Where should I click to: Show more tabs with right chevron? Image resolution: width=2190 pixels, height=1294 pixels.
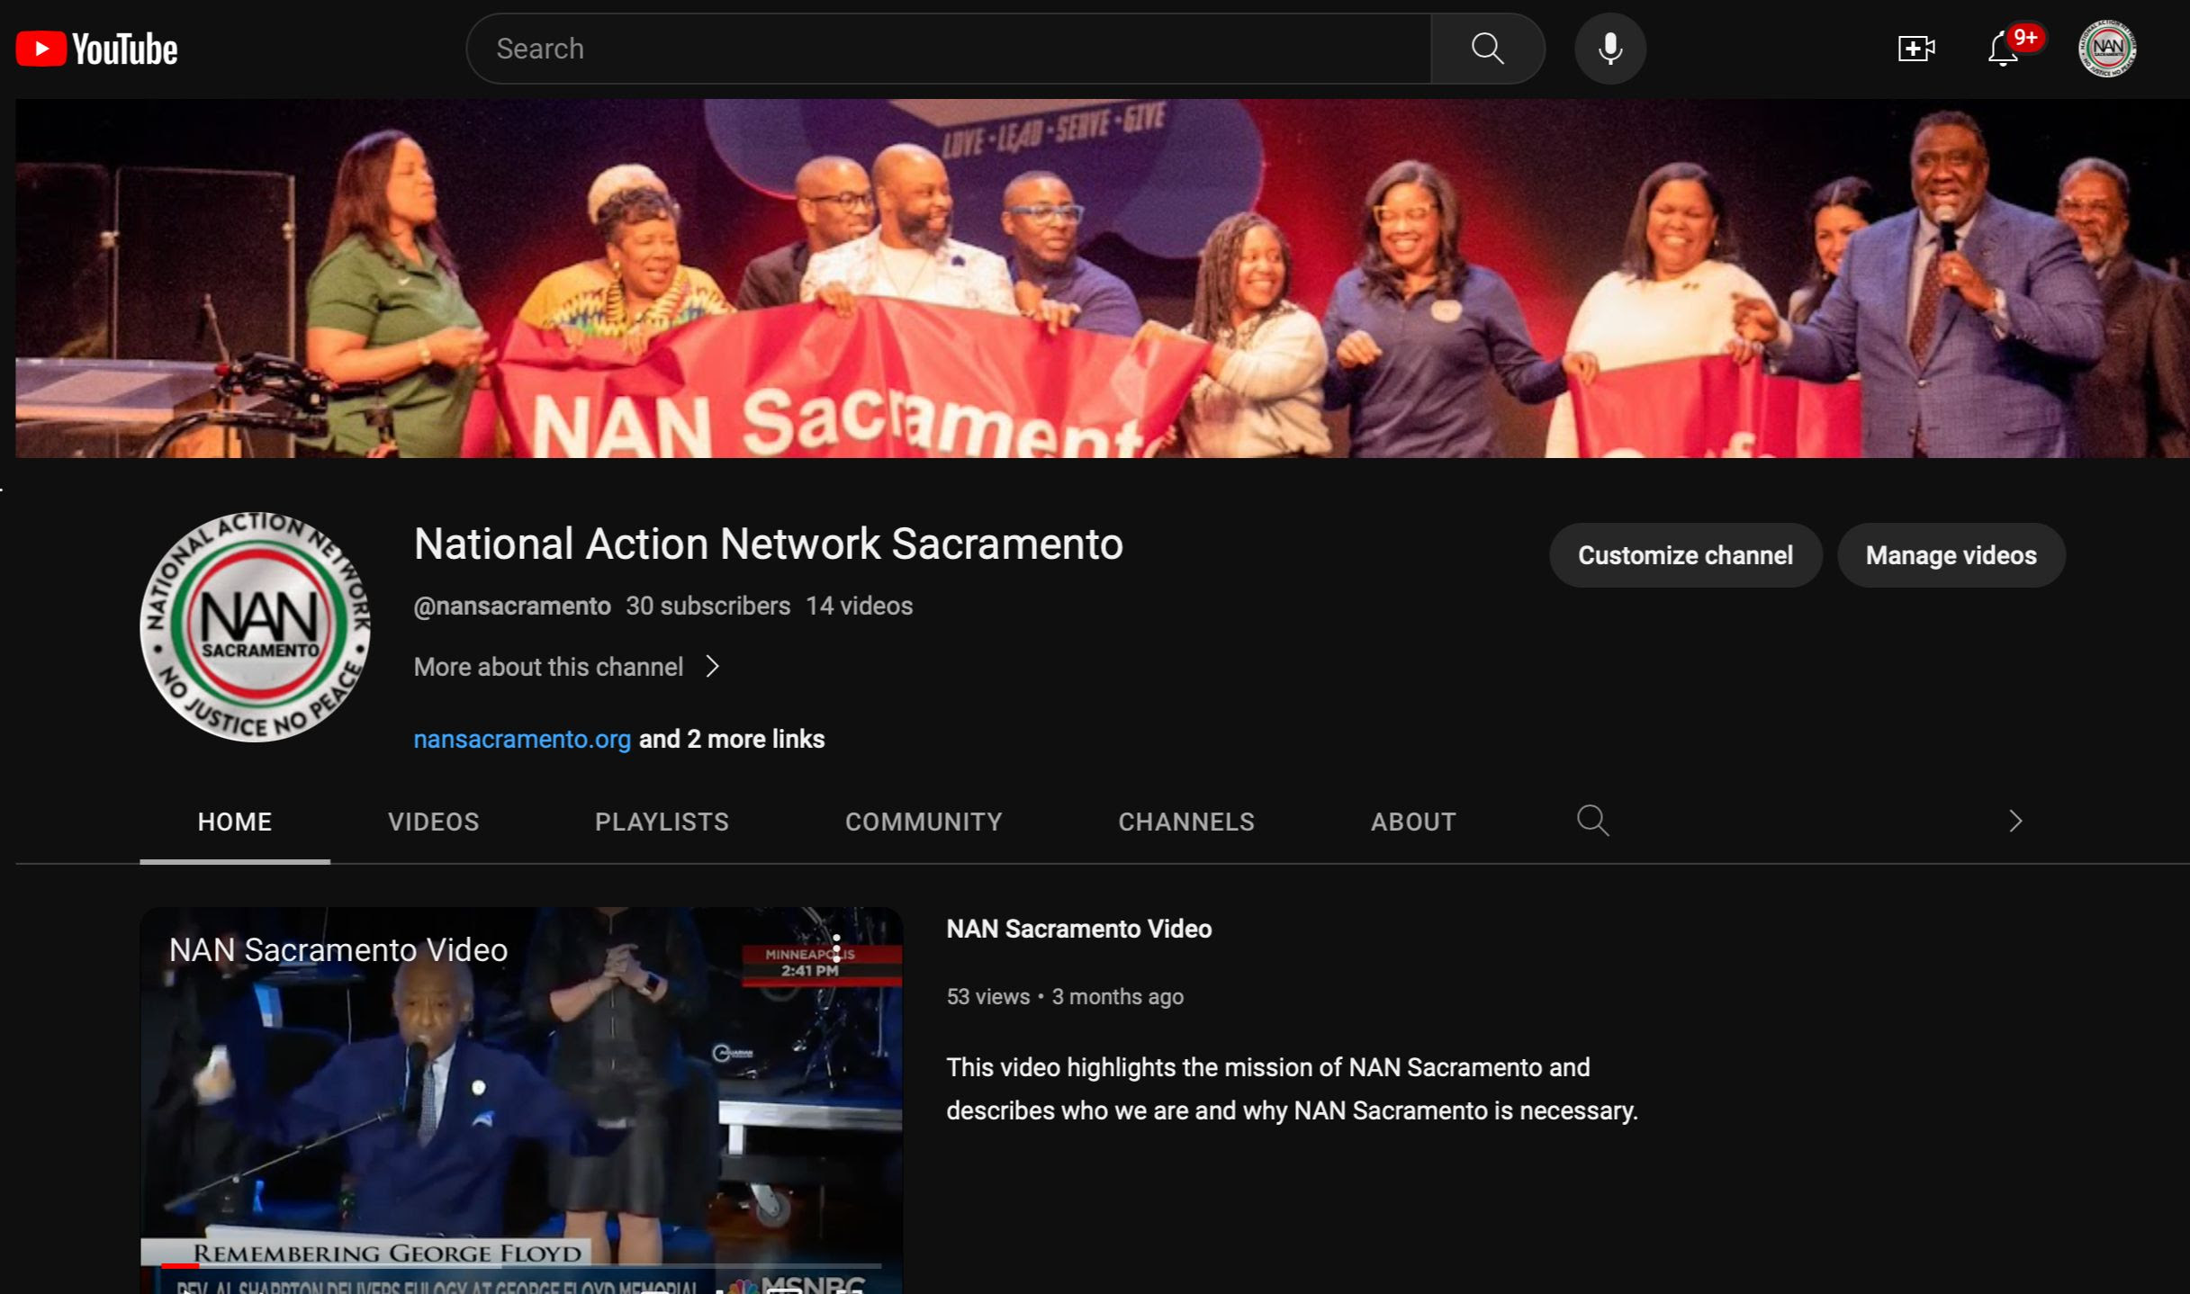point(2015,821)
